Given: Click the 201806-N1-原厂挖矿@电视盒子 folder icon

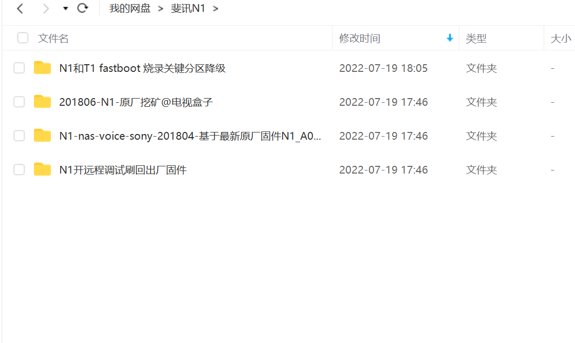Looking at the screenshot, I should coord(42,102).
